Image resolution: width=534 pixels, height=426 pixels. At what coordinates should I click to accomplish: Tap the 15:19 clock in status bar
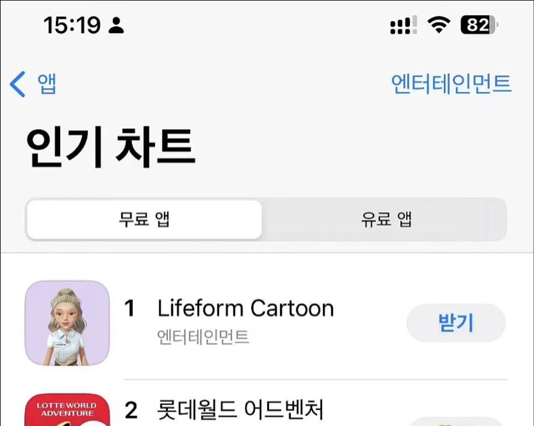pos(72,25)
